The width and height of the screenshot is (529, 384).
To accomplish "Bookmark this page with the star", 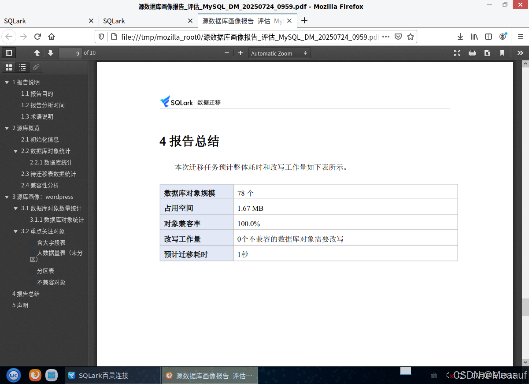I will [411, 37].
